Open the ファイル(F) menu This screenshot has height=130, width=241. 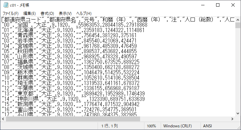(x=10, y=14)
